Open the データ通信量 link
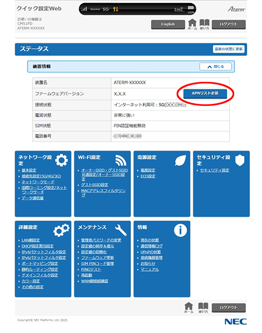262x333 pixels. pyautogui.click(x=32, y=198)
